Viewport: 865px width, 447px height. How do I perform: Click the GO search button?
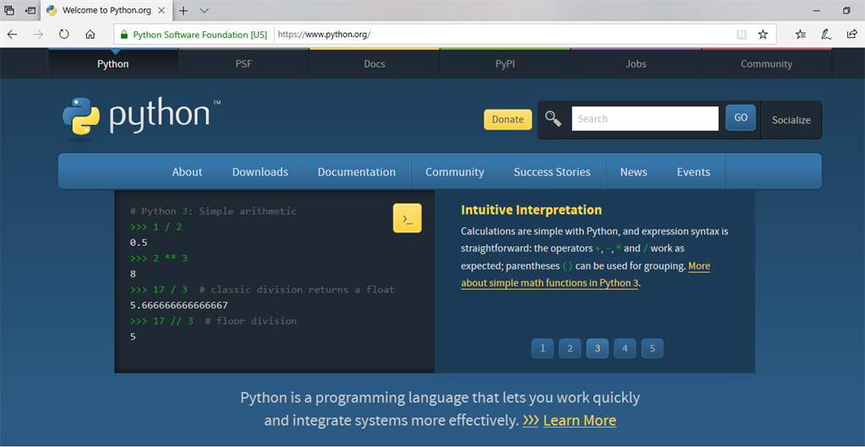[x=740, y=117]
